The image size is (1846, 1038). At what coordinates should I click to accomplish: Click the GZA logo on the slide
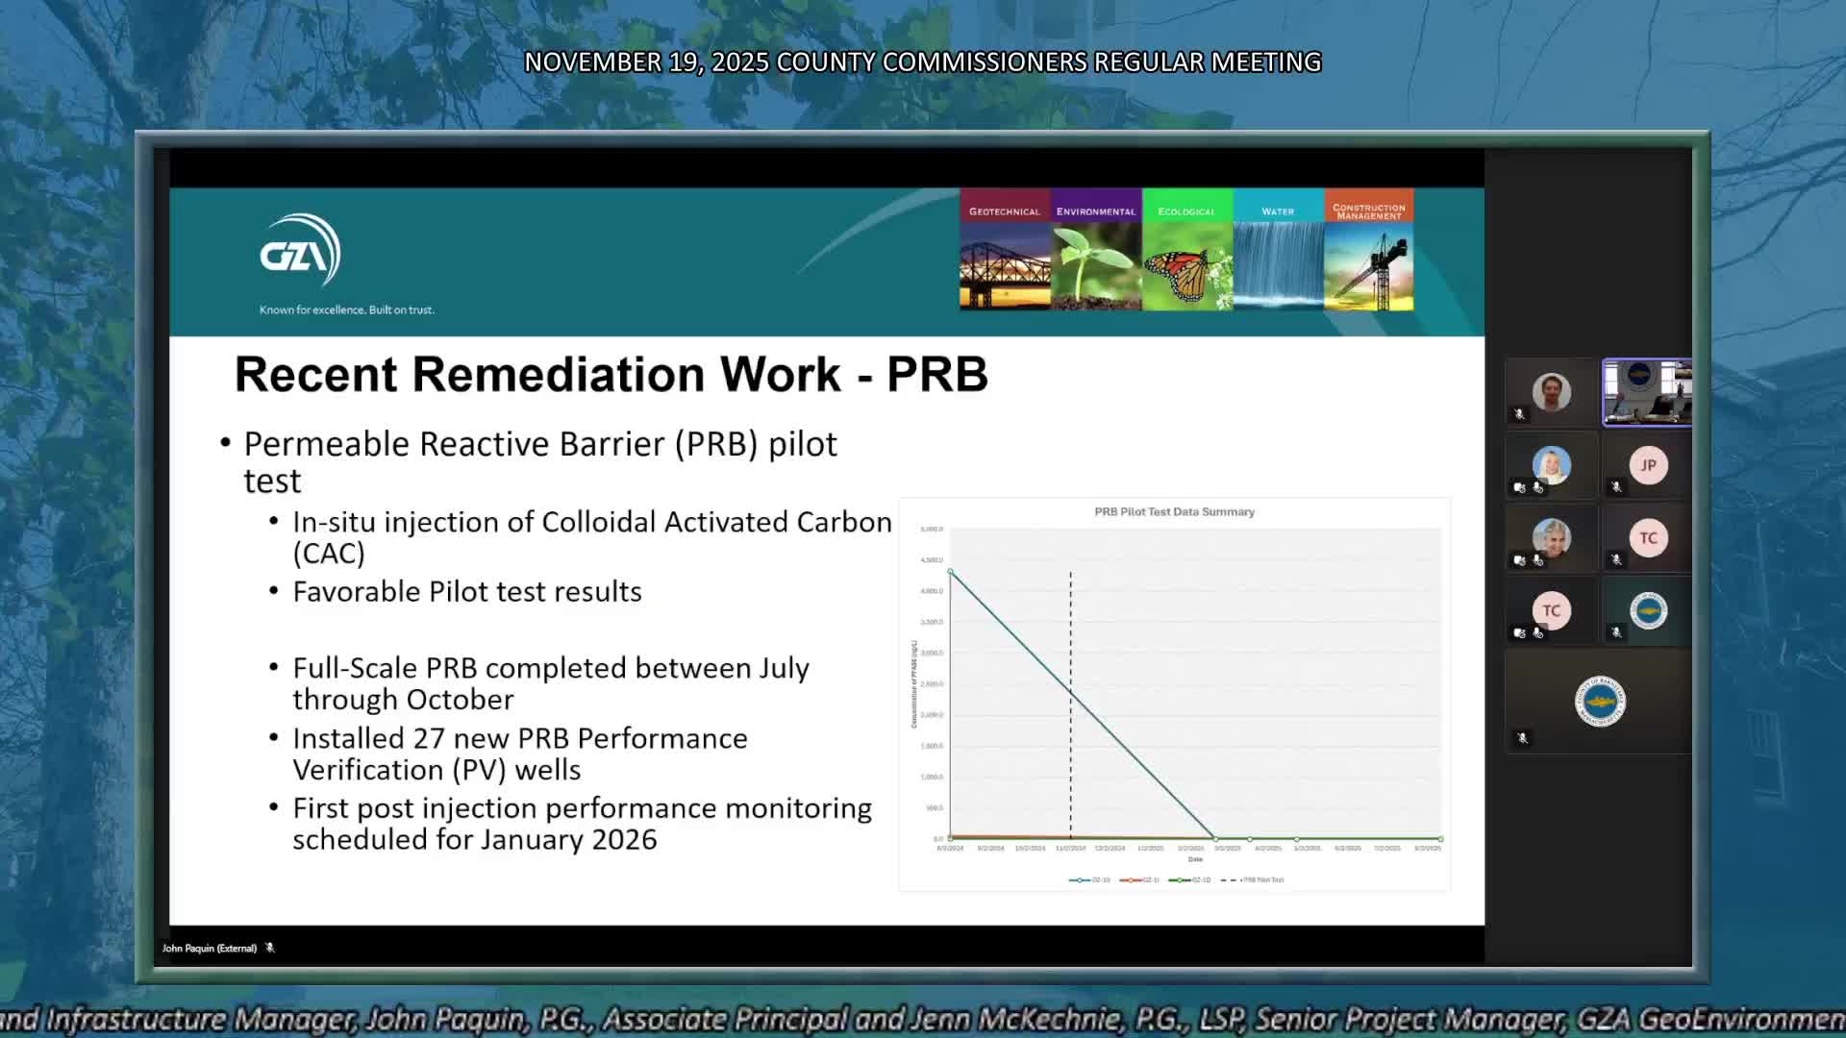pyautogui.click(x=299, y=253)
